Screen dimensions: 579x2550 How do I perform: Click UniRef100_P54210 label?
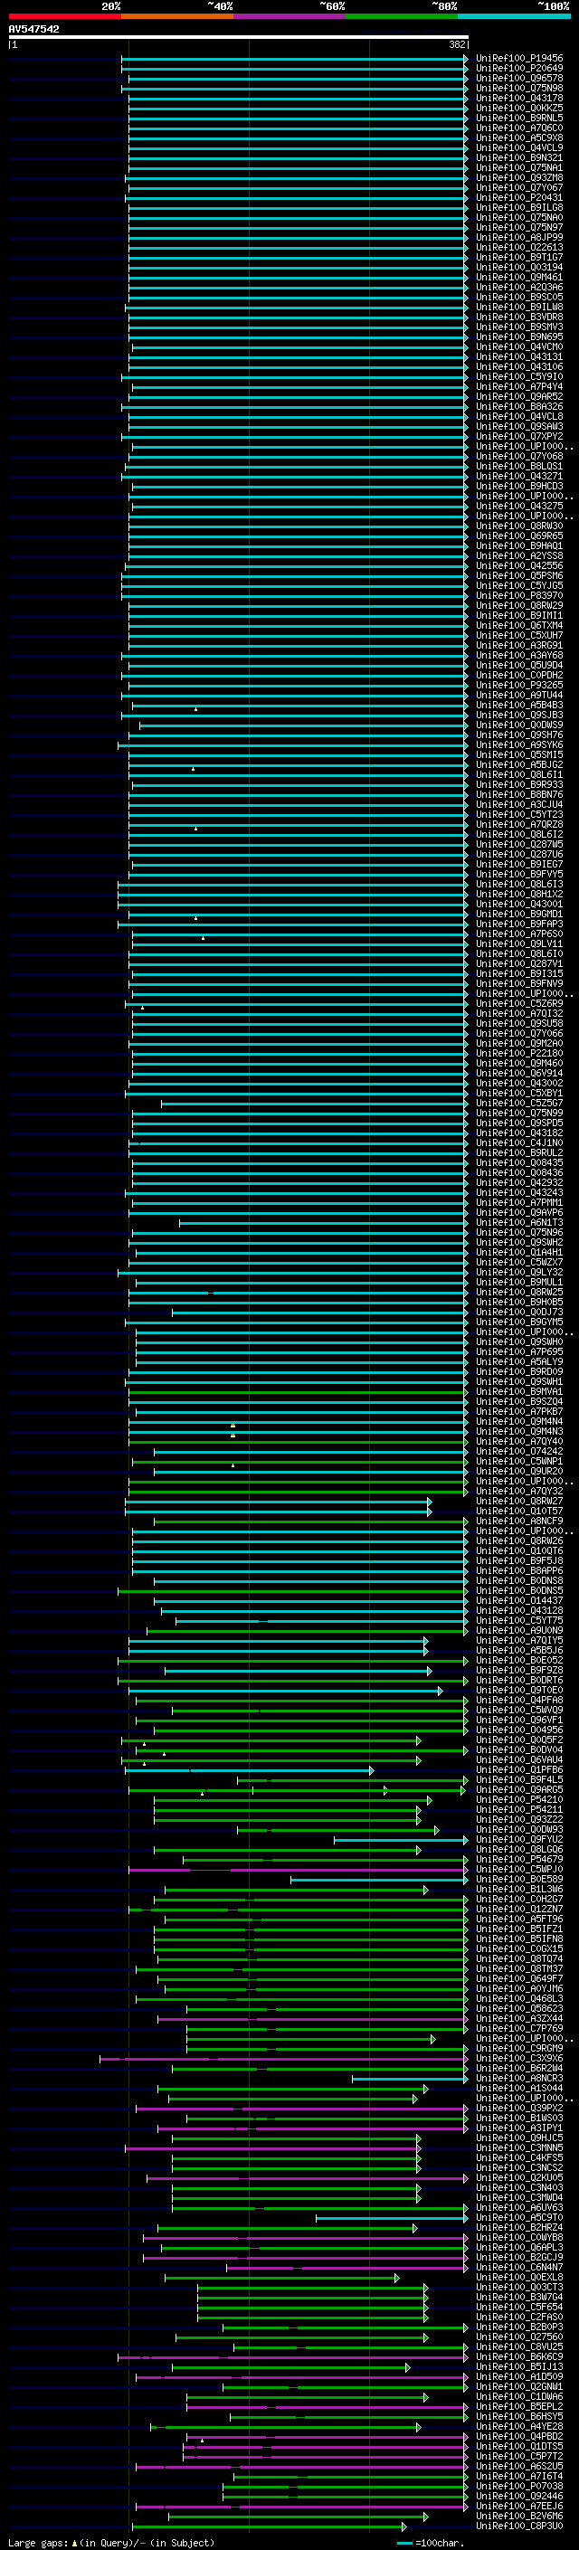(x=518, y=1801)
